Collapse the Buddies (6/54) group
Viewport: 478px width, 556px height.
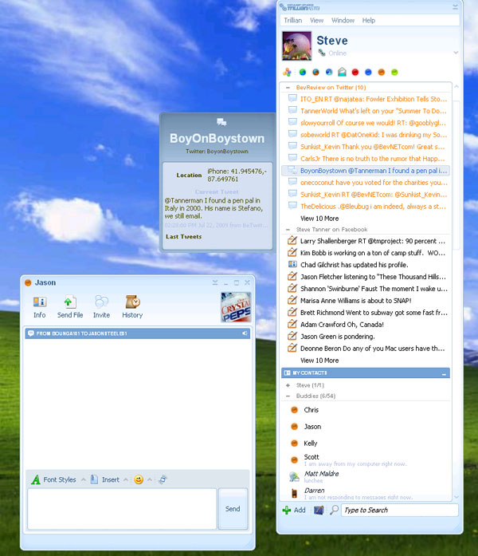[288, 396]
